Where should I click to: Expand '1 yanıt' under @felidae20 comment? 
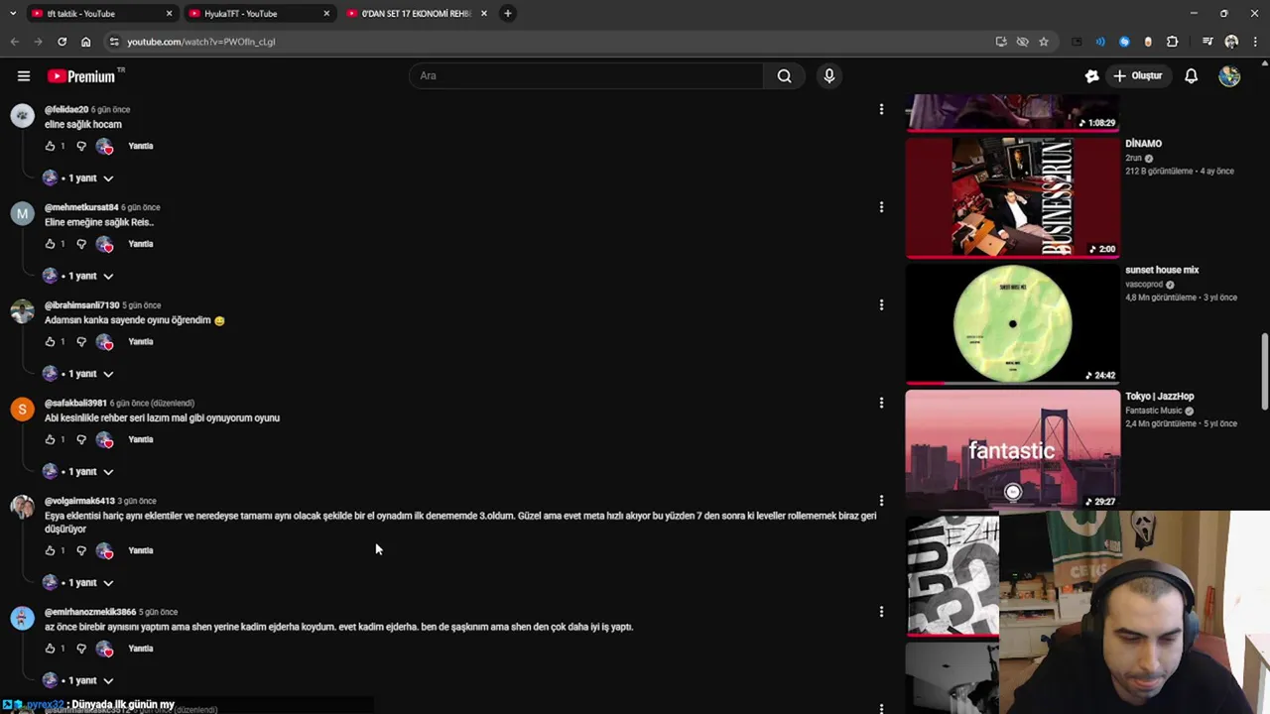[78, 178]
